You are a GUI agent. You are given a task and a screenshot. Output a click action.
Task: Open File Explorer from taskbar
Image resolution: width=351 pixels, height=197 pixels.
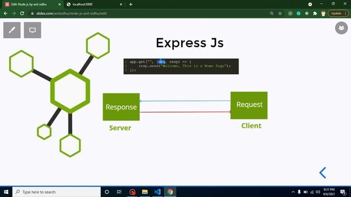(x=145, y=192)
